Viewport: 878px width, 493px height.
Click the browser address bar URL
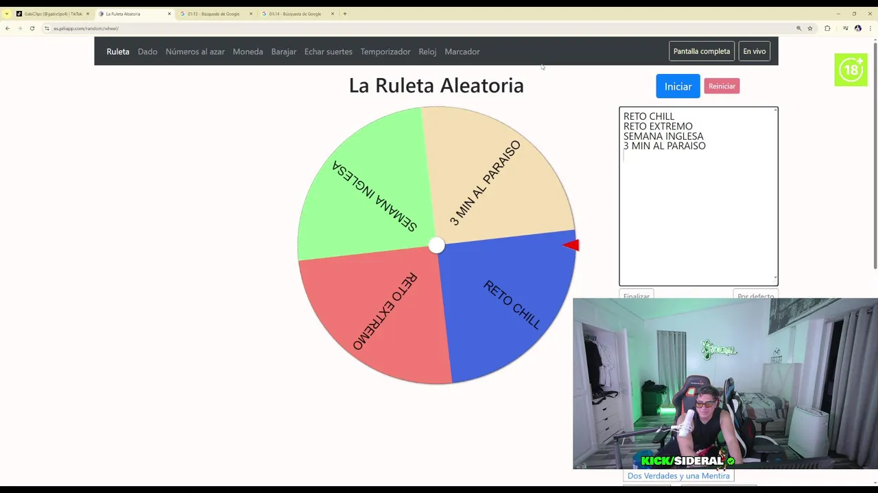(x=86, y=28)
